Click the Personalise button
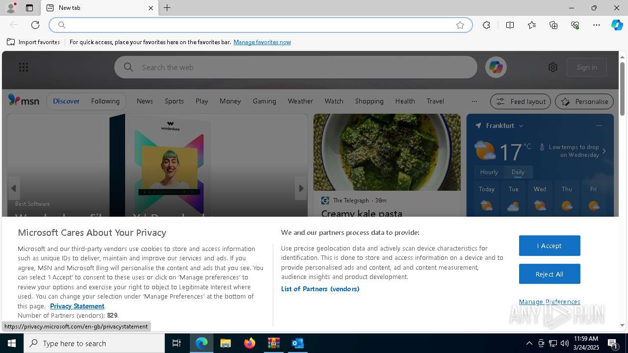Image resolution: width=628 pixels, height=353 pixels. [584, 101]
